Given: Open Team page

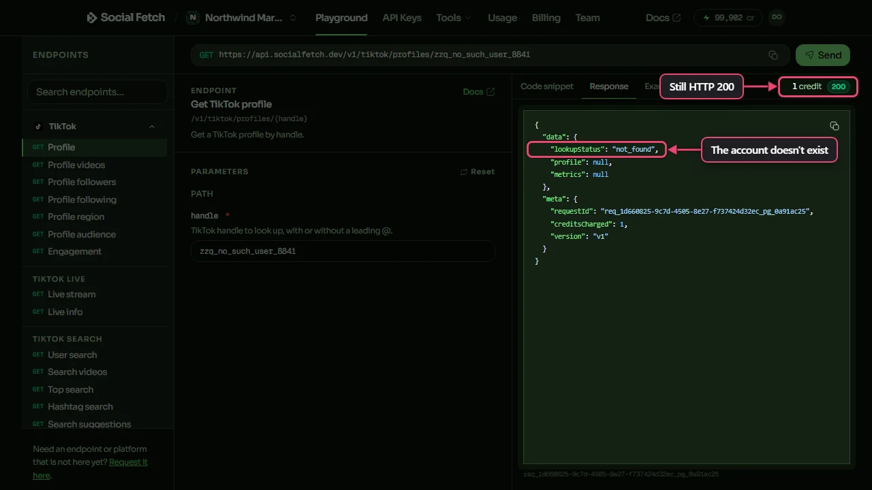Looking at the screenshot, I should click(x=587, y=18).
